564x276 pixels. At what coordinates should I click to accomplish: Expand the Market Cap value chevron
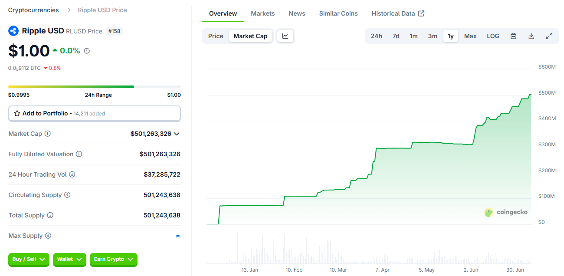tap(177, 134)
